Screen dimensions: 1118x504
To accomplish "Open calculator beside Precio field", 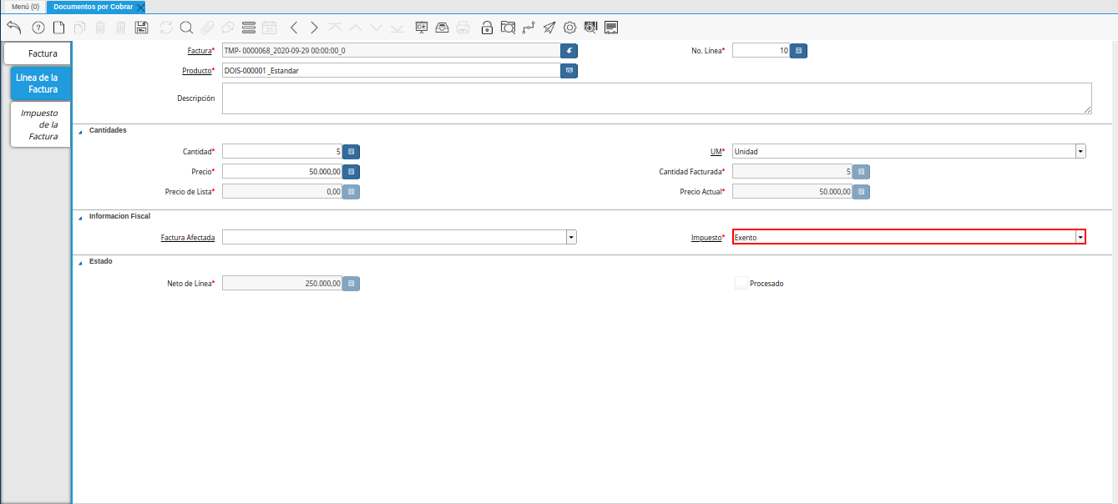I will click(x=352, y=172).
